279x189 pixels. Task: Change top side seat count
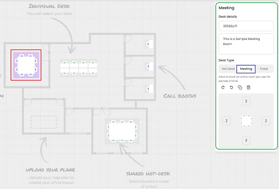point(246,101)
